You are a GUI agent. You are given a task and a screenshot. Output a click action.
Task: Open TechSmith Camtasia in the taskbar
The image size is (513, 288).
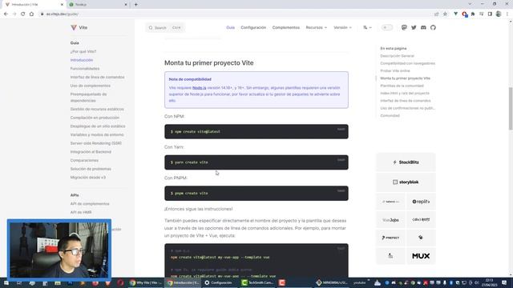pos(257,282)
